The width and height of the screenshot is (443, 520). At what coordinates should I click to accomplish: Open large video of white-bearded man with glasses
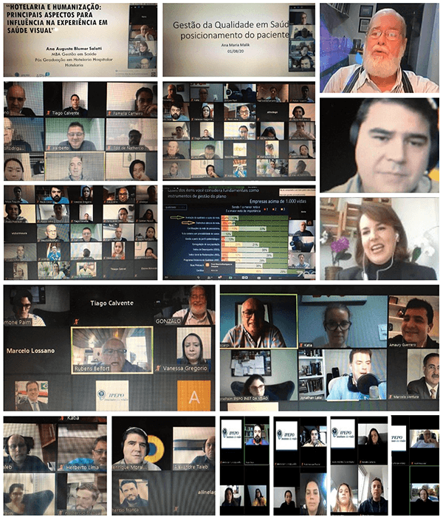tap(380, 48)
